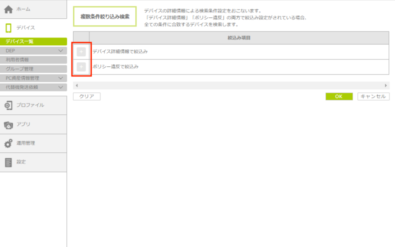Expand the 代替機発送依頼 chevron

point(61,87)
